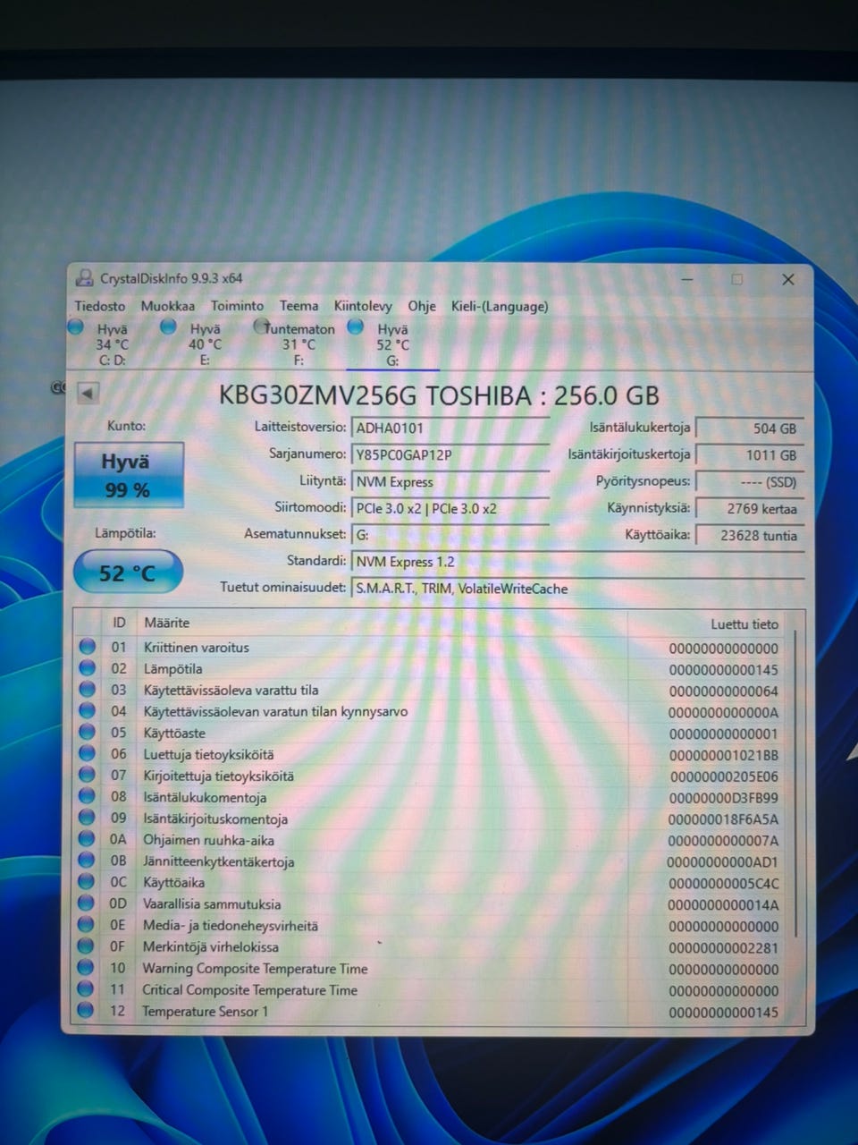Click the Hyvä 99 % health status button
The width and height of the screenshot is (858, 1145).
(x=129, y=475)
